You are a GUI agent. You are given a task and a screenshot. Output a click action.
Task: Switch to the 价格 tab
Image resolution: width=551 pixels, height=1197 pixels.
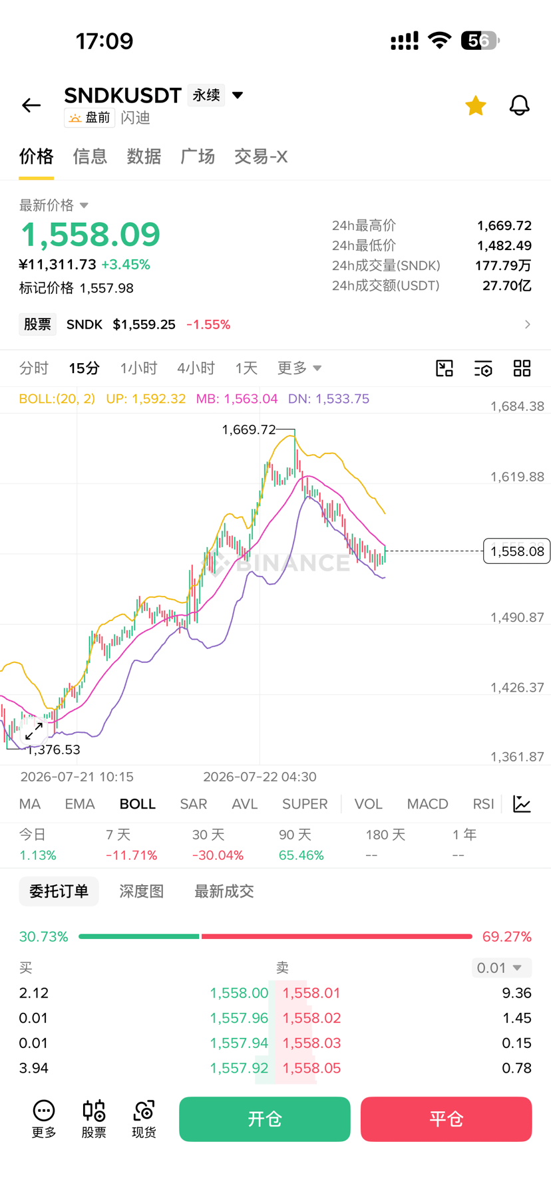36,157
